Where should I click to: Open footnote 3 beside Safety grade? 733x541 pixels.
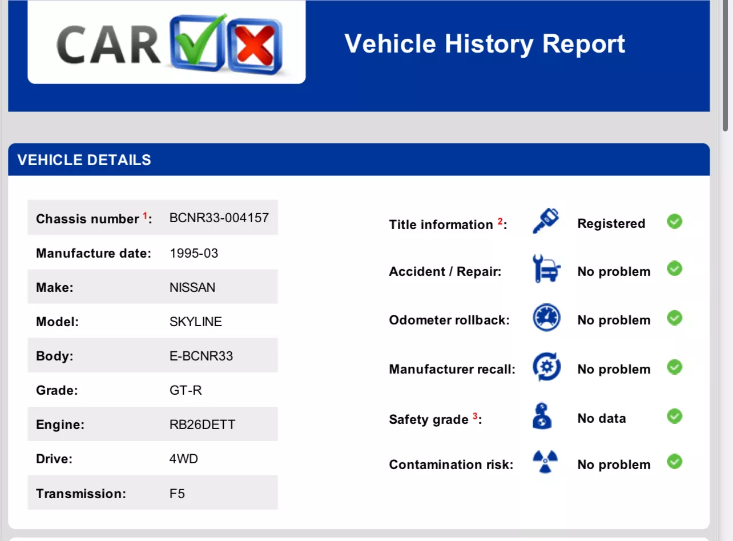point(475,416)
